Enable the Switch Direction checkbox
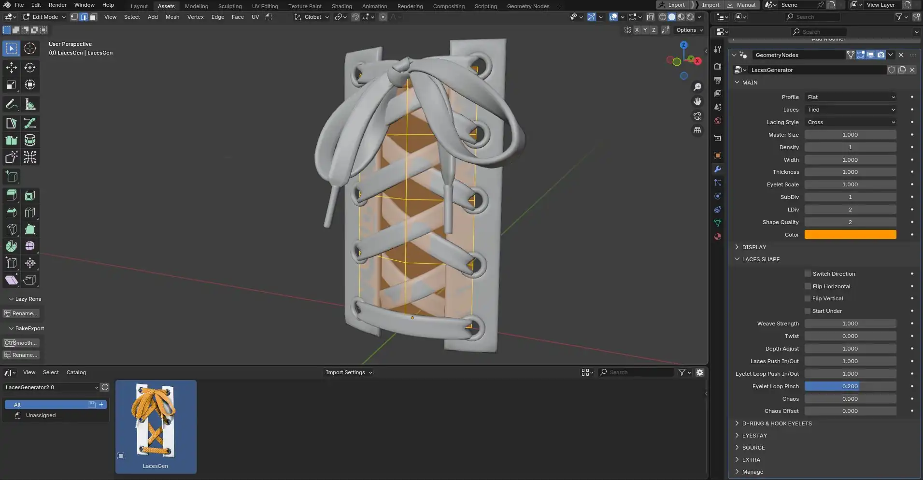The image size is (923, 480). pyautogui.click(x=808, y=273)
